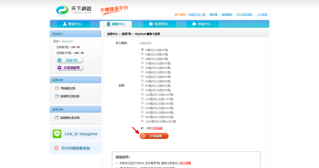Click the arrow icon on 儲值T點 button
The height and width of the screenshot is (168, 319).
coord(60,60)
